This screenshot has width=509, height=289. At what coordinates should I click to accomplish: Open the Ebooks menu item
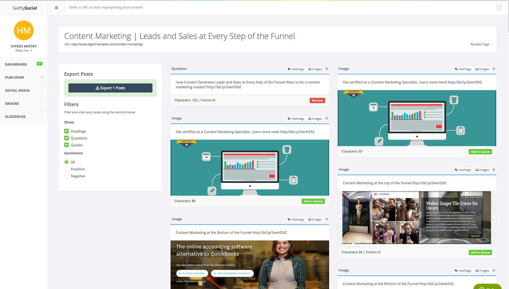pyautogui.click(x=24, y=103)
